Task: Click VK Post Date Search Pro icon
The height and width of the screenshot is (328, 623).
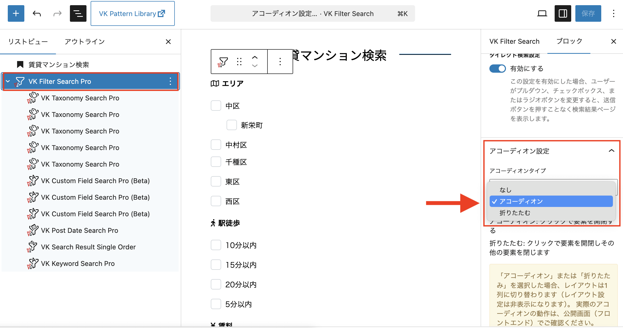Action: (33, 230)
